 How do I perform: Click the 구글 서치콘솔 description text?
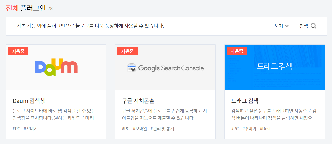(164, 114)
